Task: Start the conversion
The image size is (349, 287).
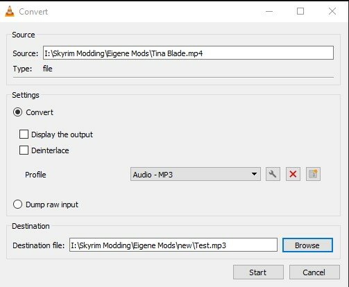Action: click(x=258, y=272)
